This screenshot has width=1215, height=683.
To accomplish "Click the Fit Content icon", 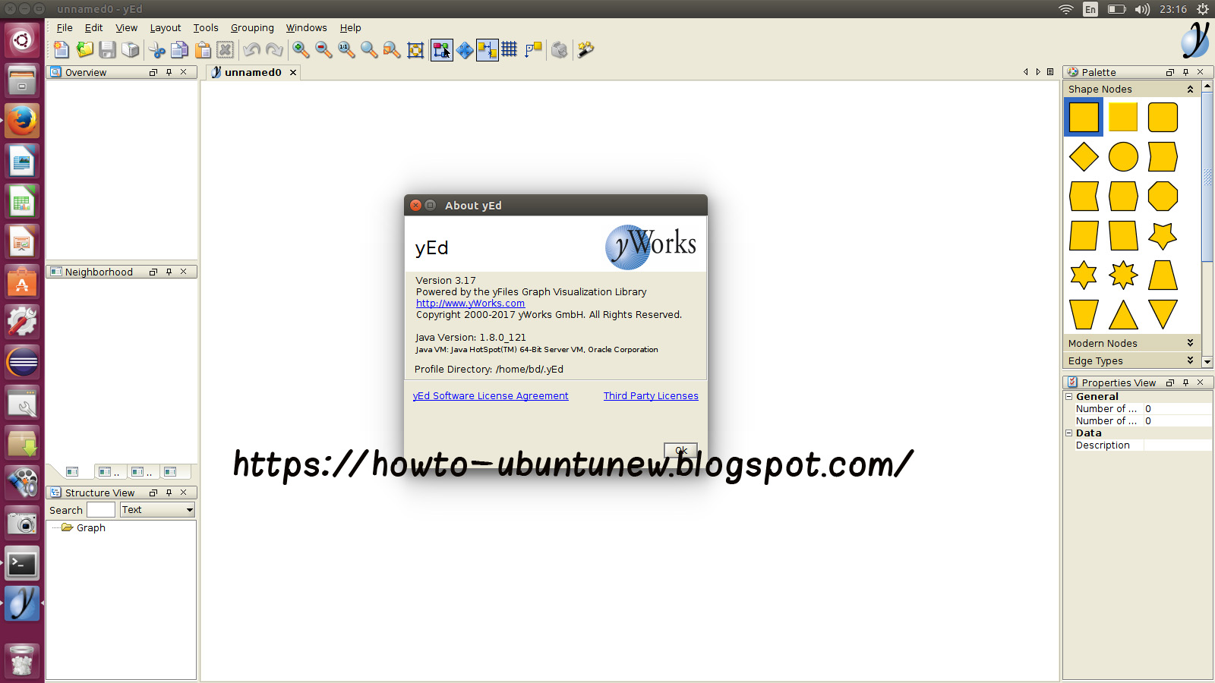I will (x=415, y=50).
